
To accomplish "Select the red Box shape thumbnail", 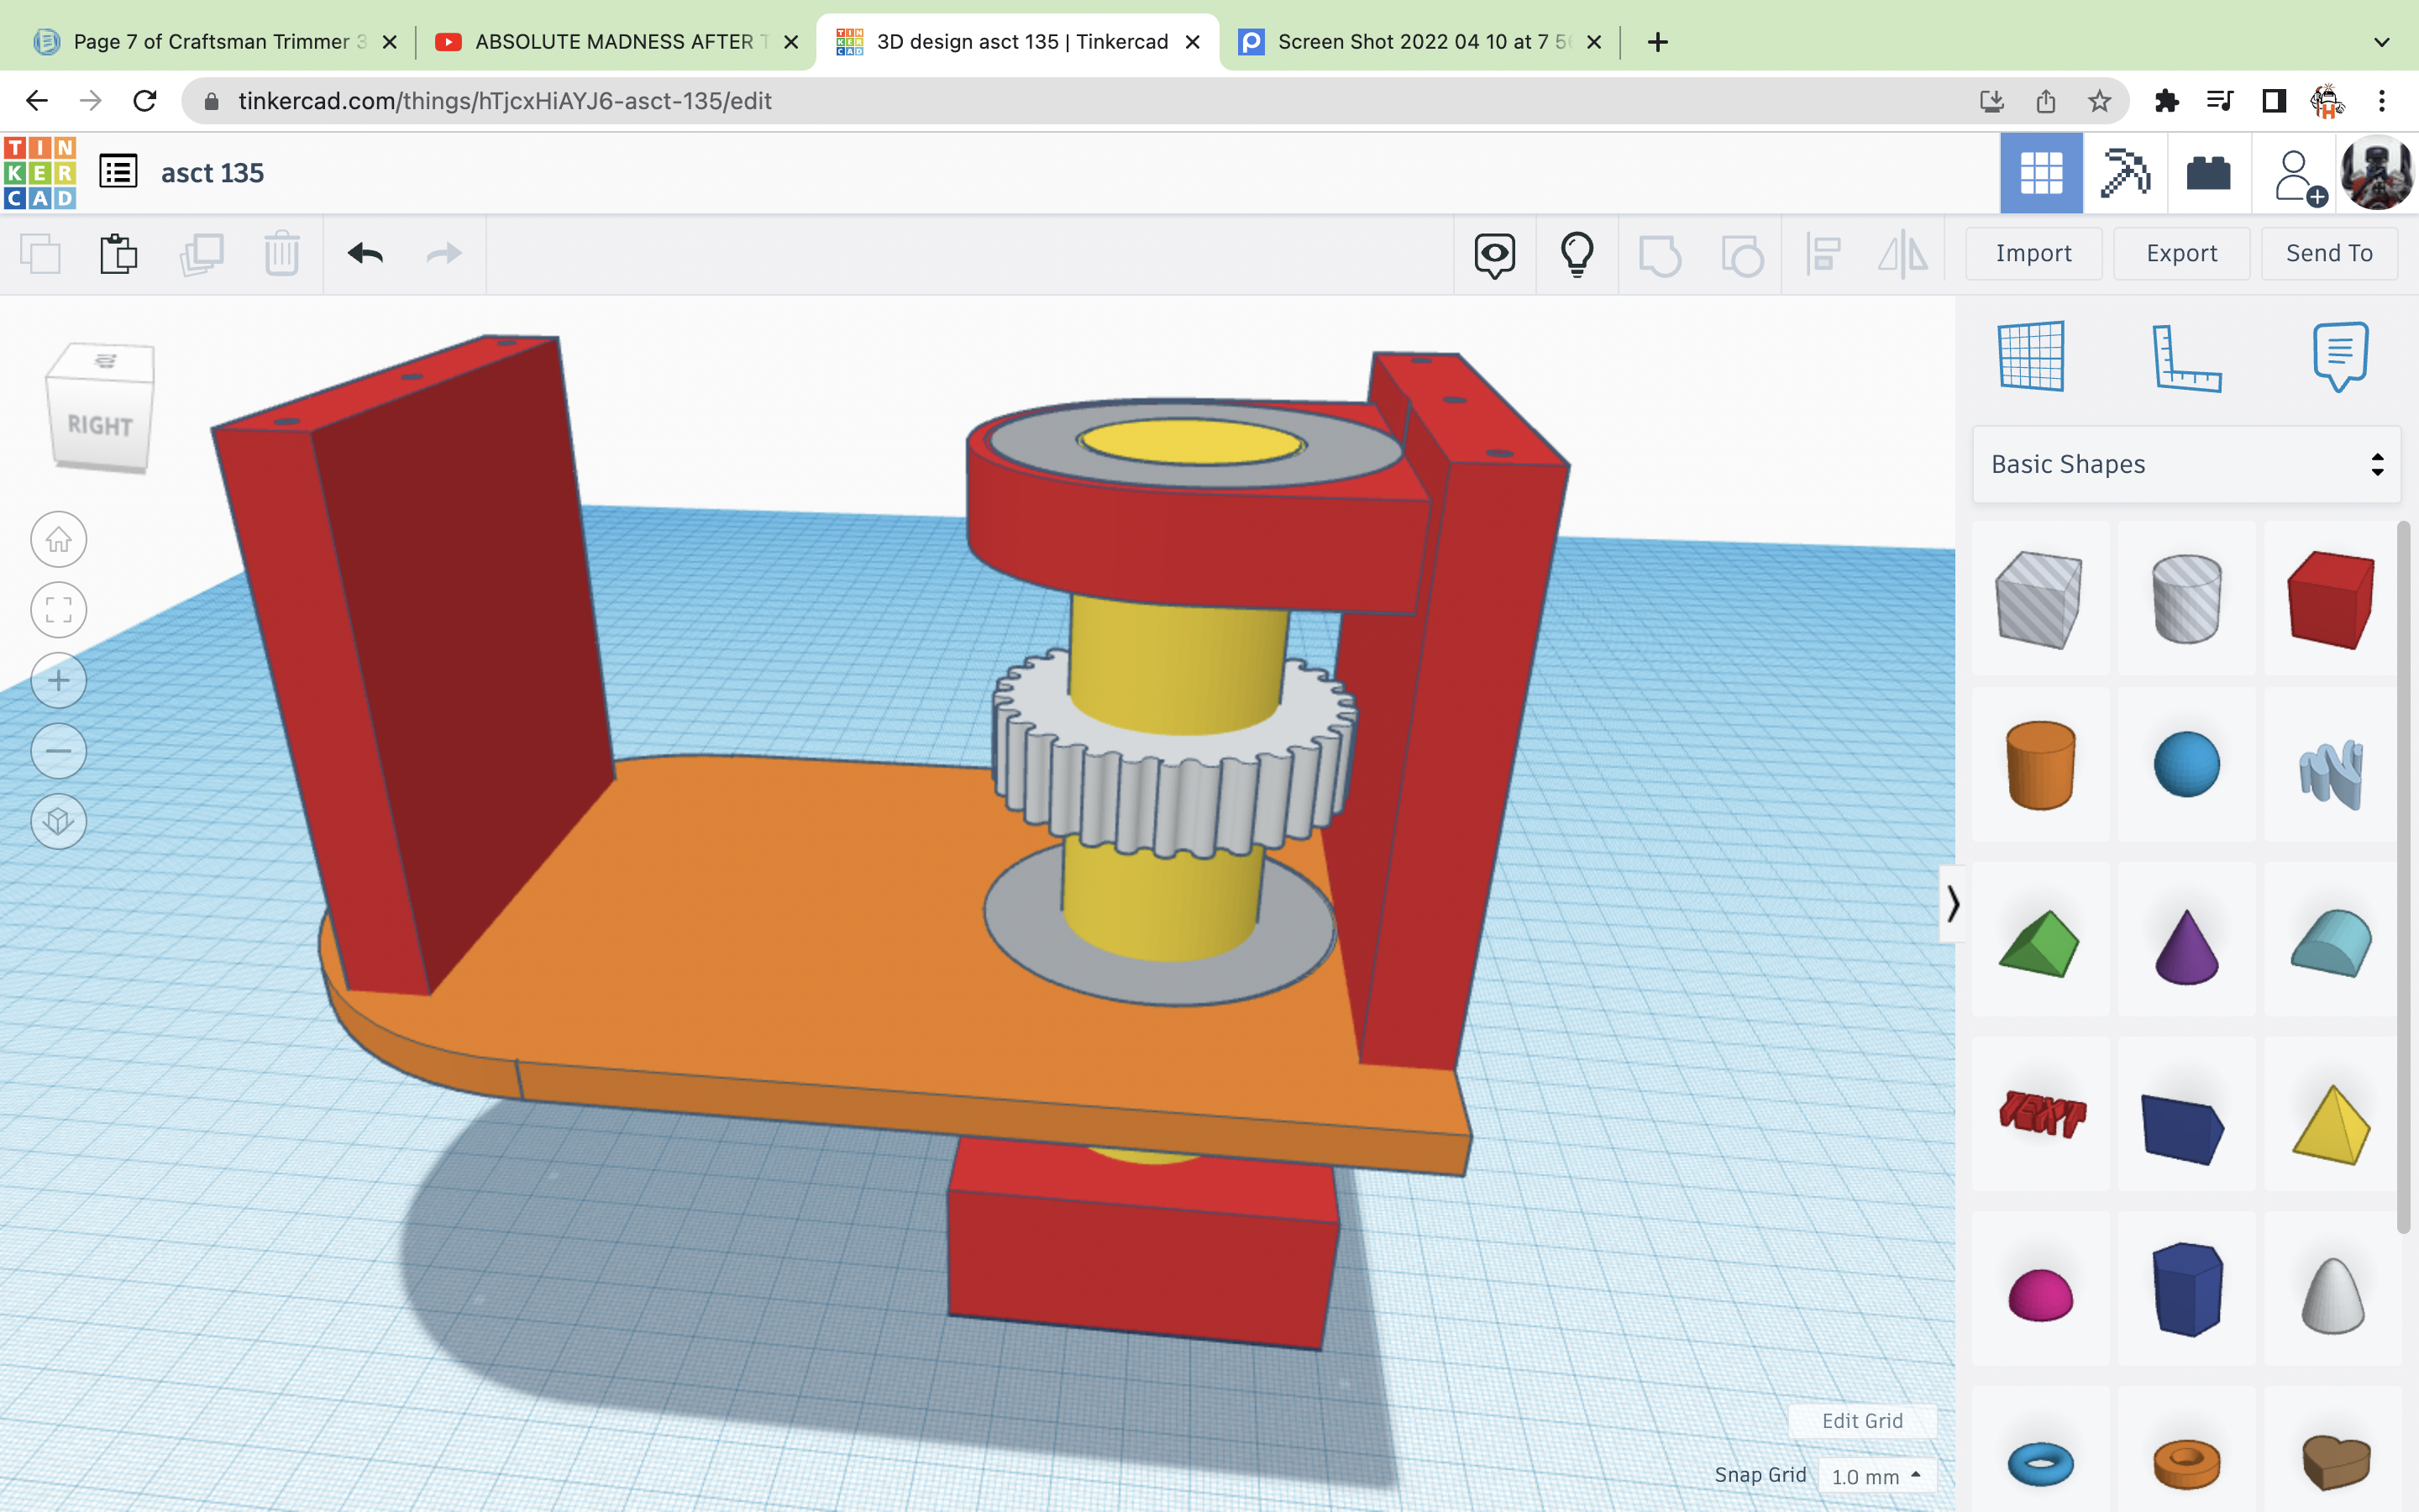I will tap(2331, 600).
